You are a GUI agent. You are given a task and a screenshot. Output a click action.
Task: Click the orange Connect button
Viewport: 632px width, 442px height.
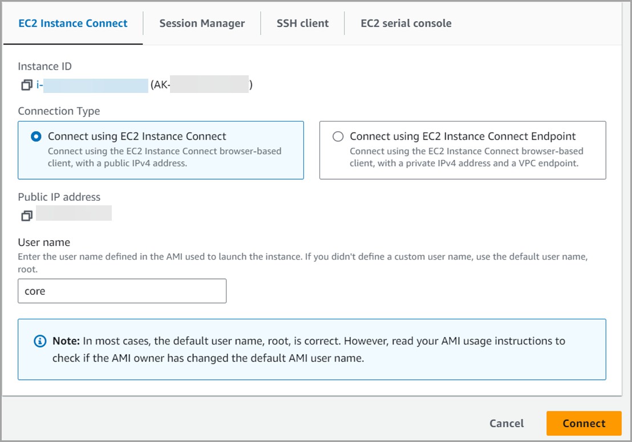click(584, 423)
